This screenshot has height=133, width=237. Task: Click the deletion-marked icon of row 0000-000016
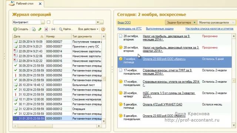tap(16, 61)
